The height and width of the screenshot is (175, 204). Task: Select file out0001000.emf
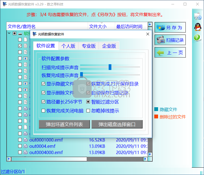click(x=46, y=140)
